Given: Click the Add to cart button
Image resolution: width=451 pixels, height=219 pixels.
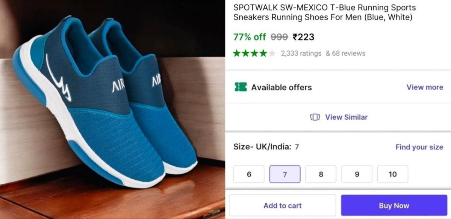Looking at the screenshot, I should 282,205.
